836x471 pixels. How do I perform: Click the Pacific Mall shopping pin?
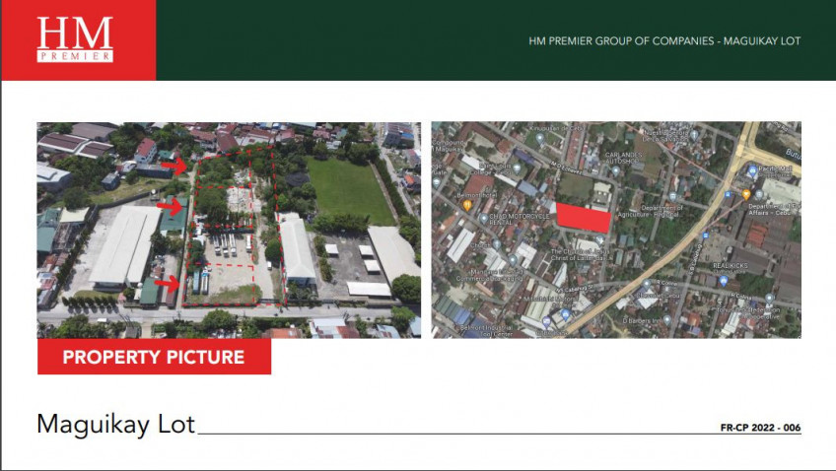pos(752,171)
